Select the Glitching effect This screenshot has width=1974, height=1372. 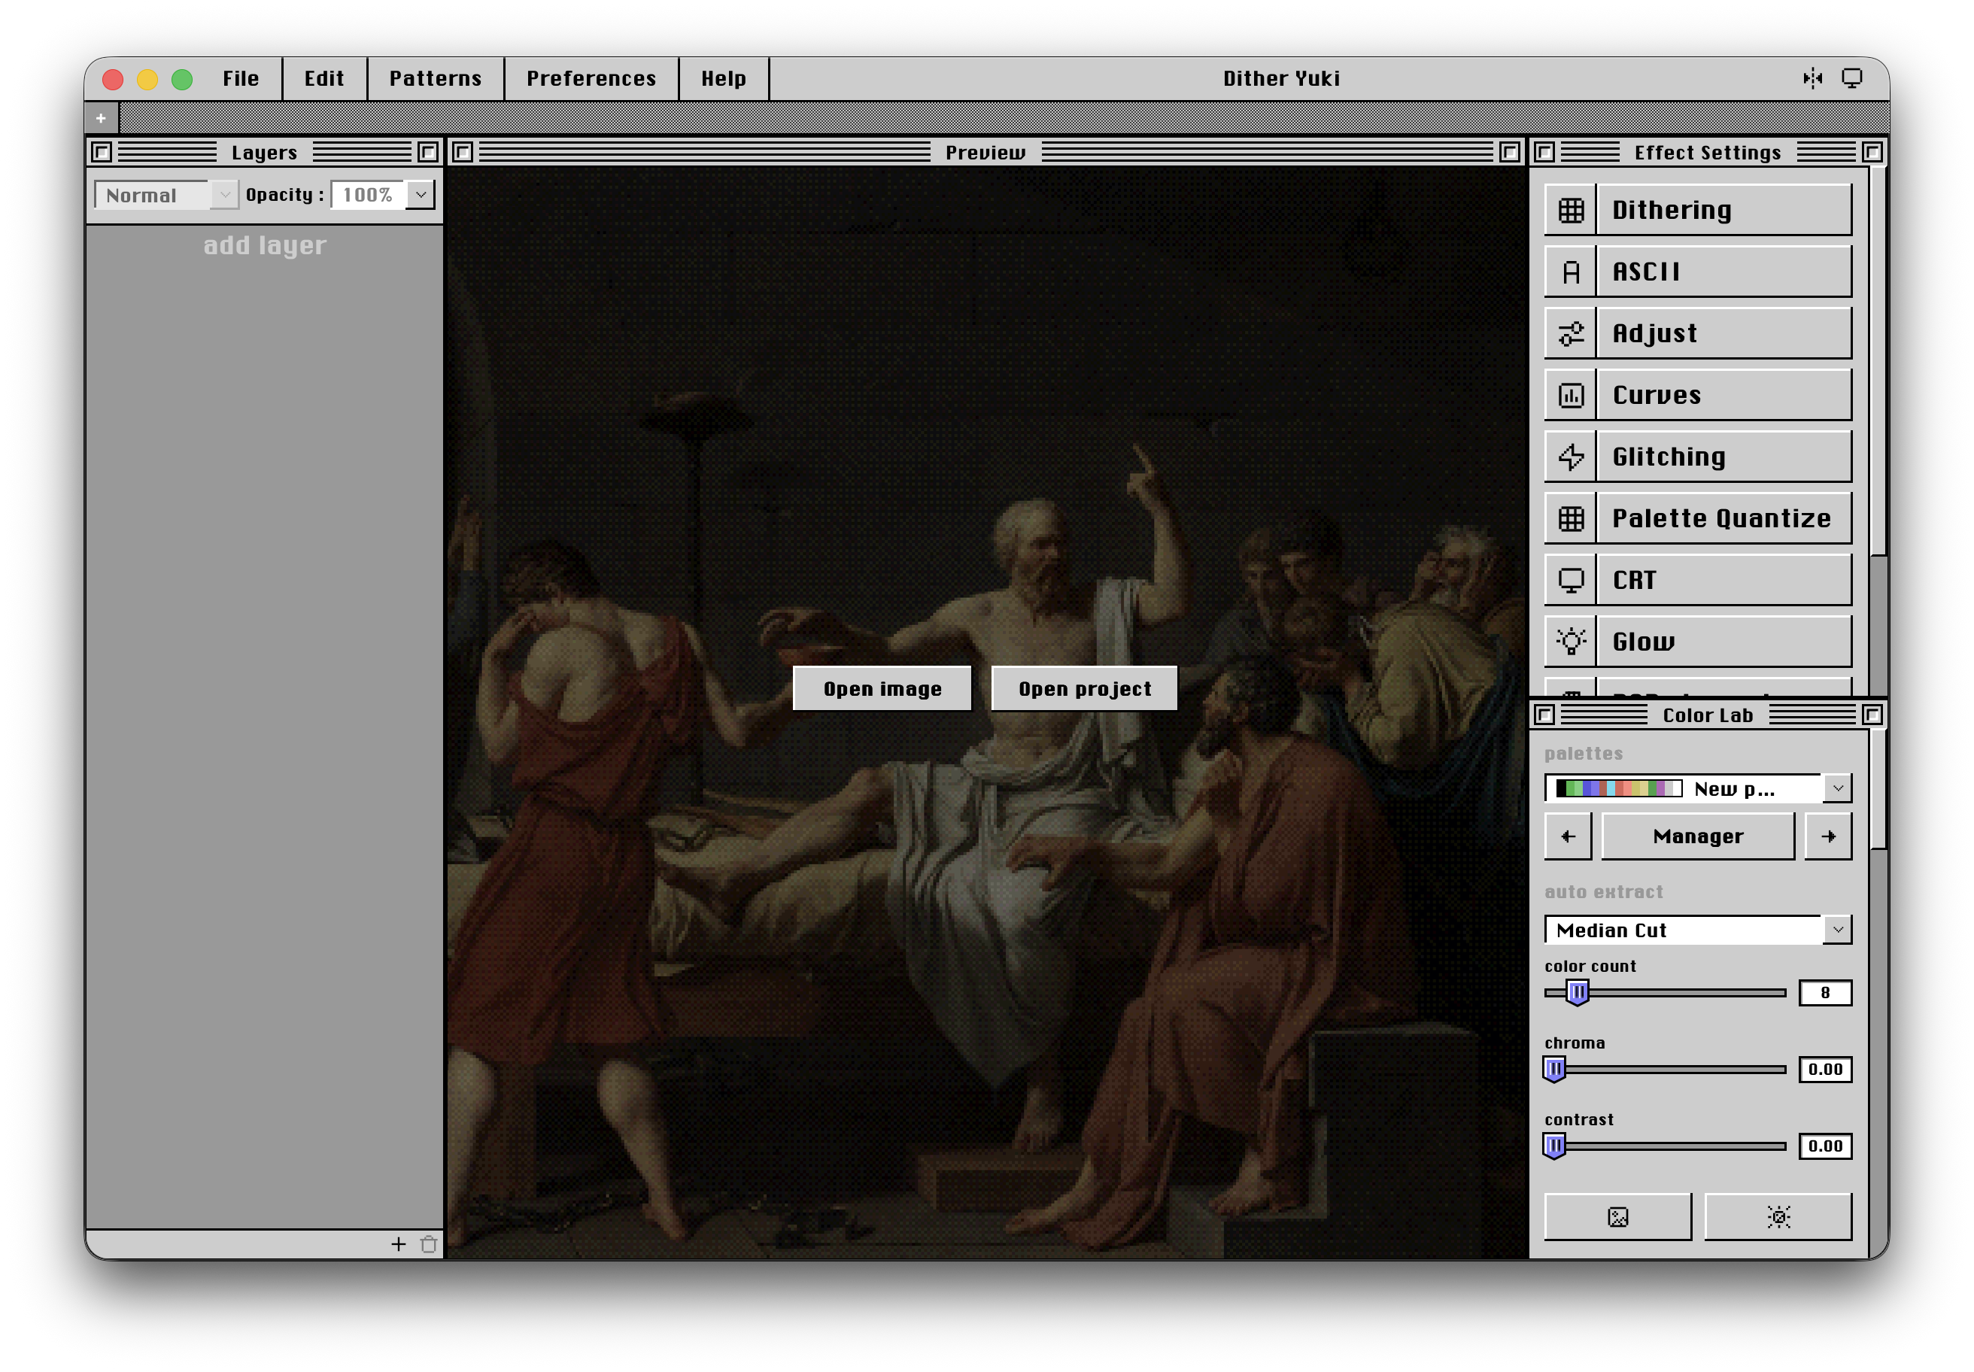tap(1698, 457)
